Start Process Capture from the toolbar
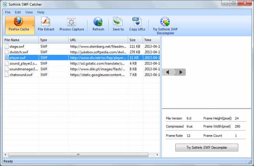Viewport: 254px width, 166px height. (72, 24)
